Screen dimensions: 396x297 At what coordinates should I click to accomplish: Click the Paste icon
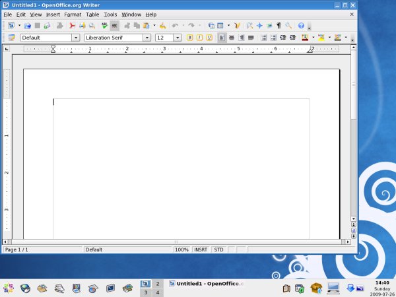pos(147,26)
